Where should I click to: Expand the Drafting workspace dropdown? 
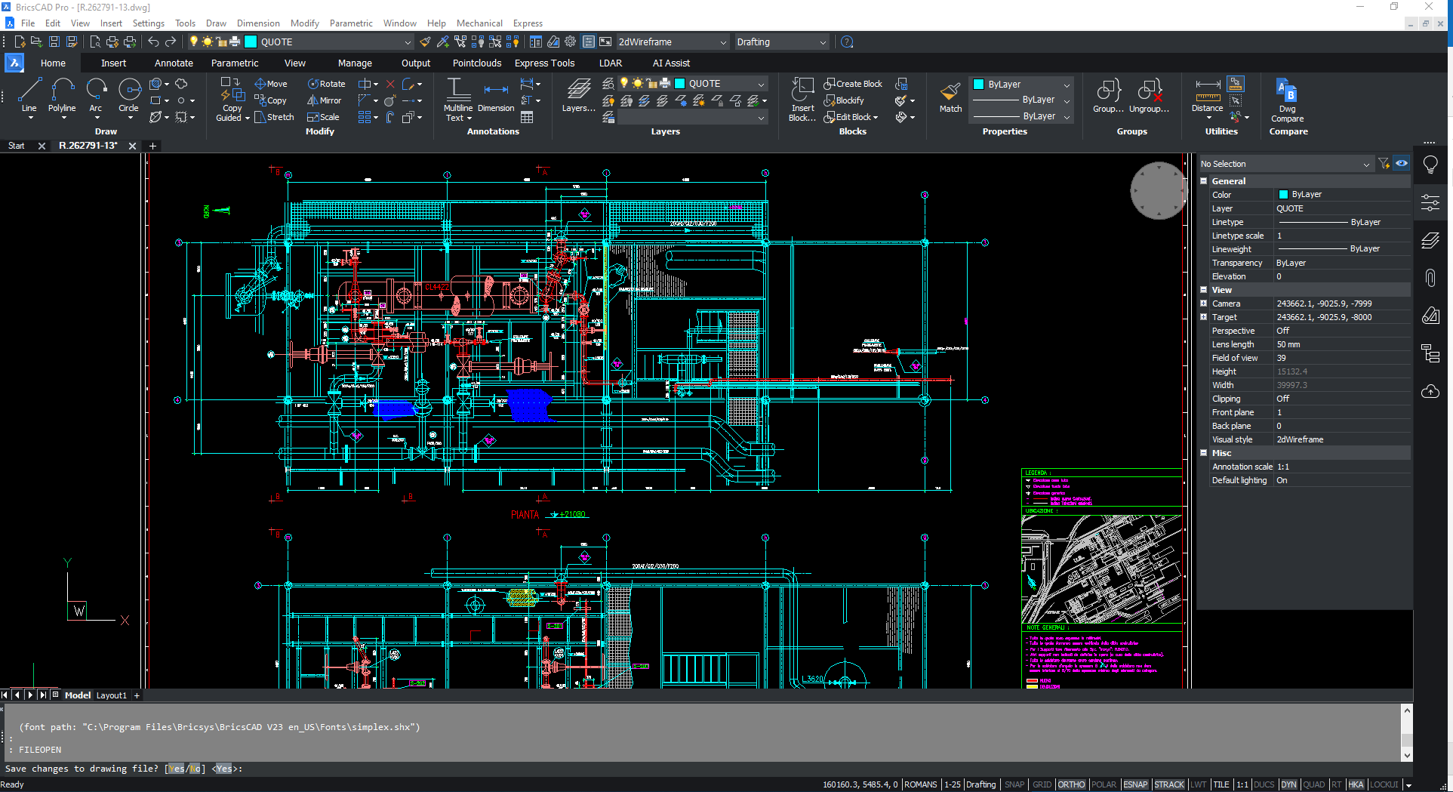pos(781,42)
